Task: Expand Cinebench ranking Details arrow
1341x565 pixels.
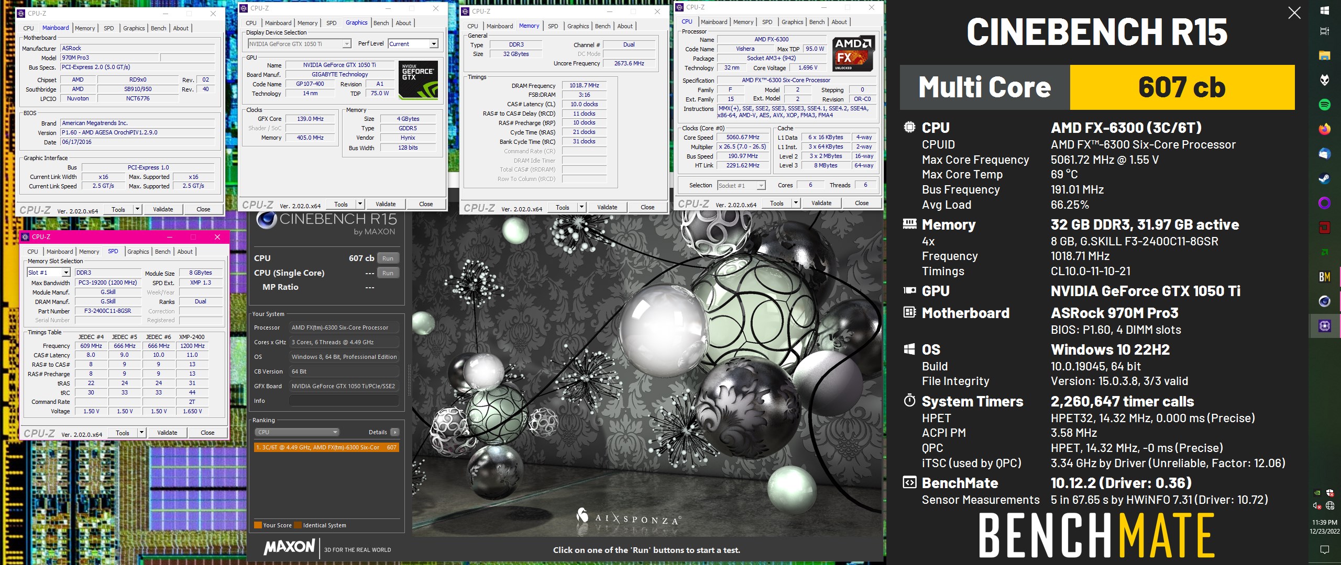Action: [394, 432]
